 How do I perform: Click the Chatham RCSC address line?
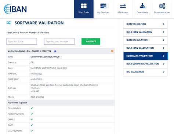click(64, 85)
